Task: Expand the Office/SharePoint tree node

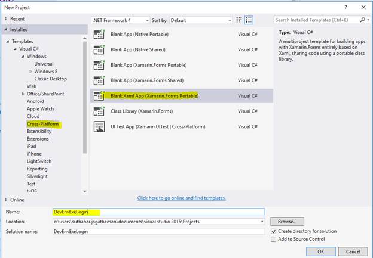Action: point(23,94)
